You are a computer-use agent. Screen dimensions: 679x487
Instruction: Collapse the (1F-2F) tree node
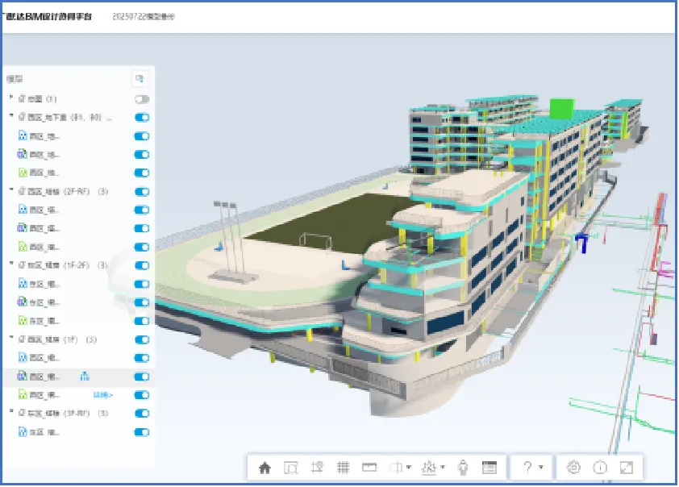[11, 264]
